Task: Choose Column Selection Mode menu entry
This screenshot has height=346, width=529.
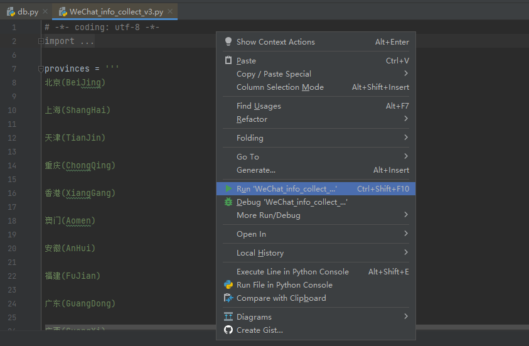Action: tap(280, 87)
